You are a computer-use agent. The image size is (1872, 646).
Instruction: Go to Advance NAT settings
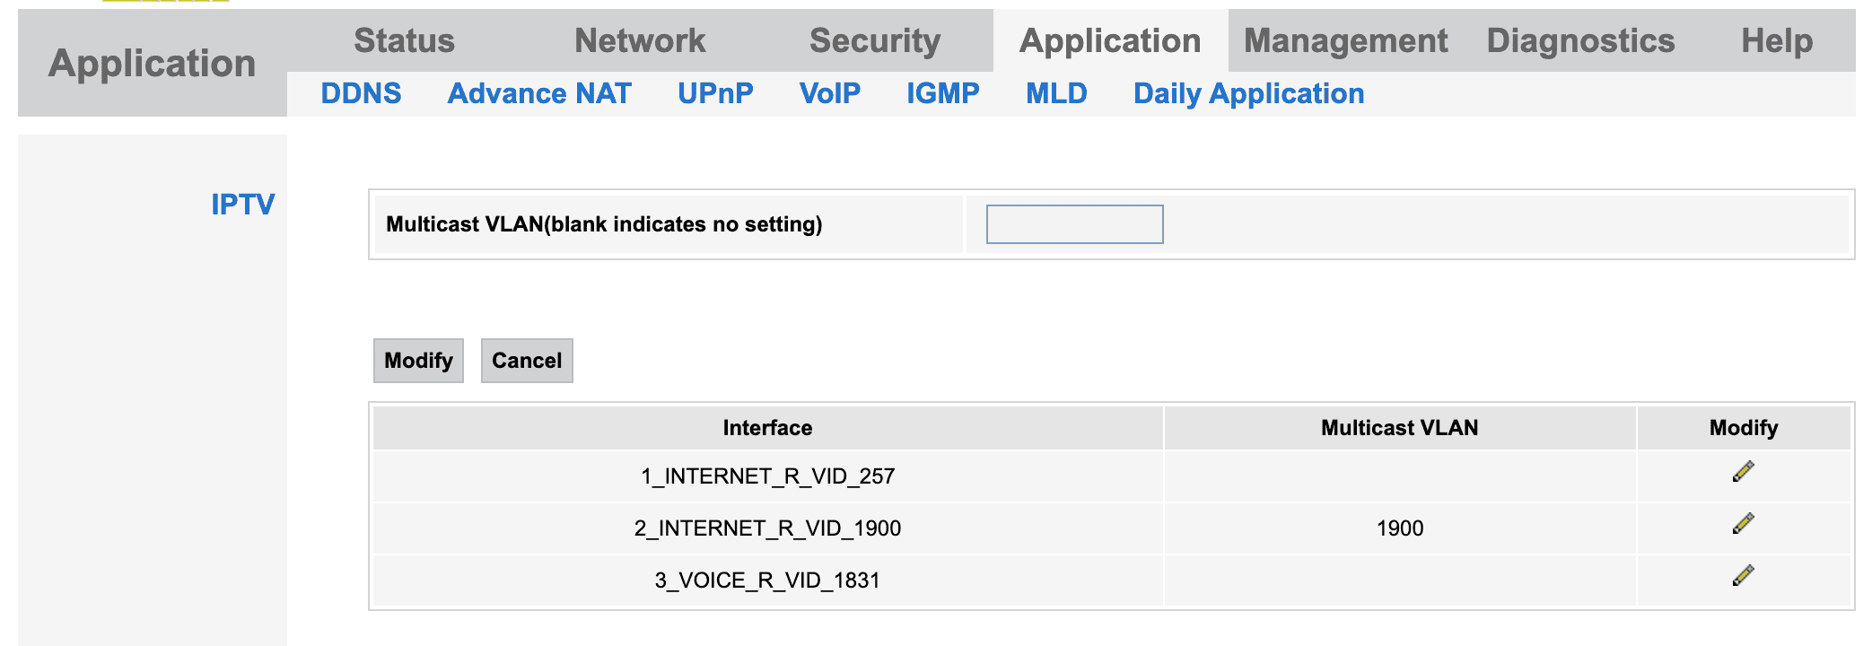pyautogui.click(x=539, y=94)
